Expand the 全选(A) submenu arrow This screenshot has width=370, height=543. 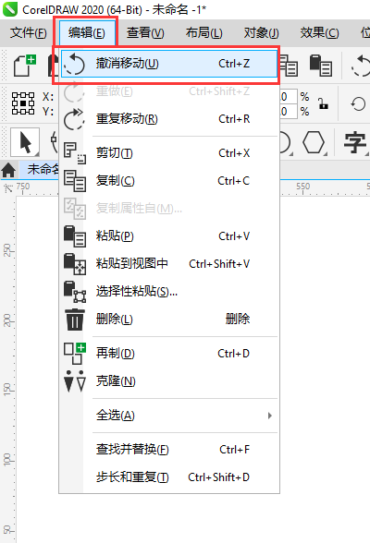[270, 416]
